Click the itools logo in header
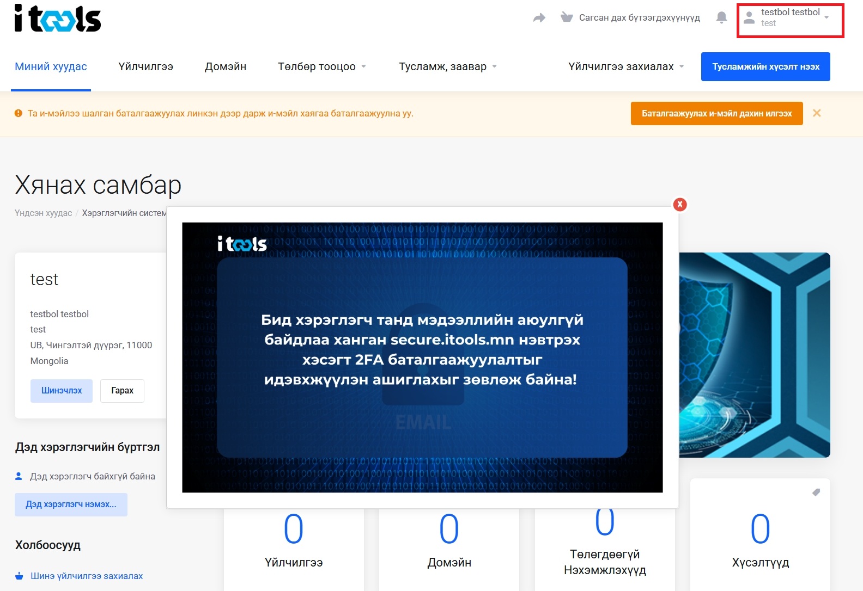863x591 pixels. click(x=58, y=19)
